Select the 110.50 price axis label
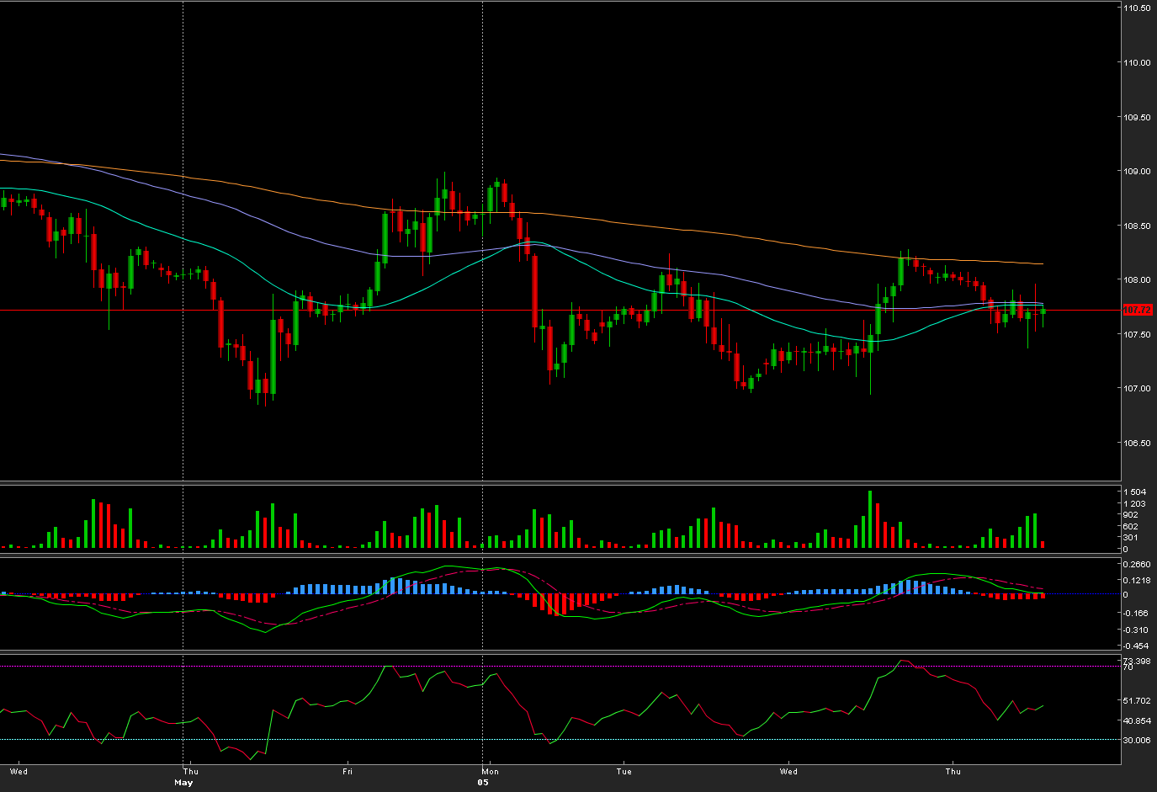Viewport: 1157px width, 792px height. tap(1138, 8)
